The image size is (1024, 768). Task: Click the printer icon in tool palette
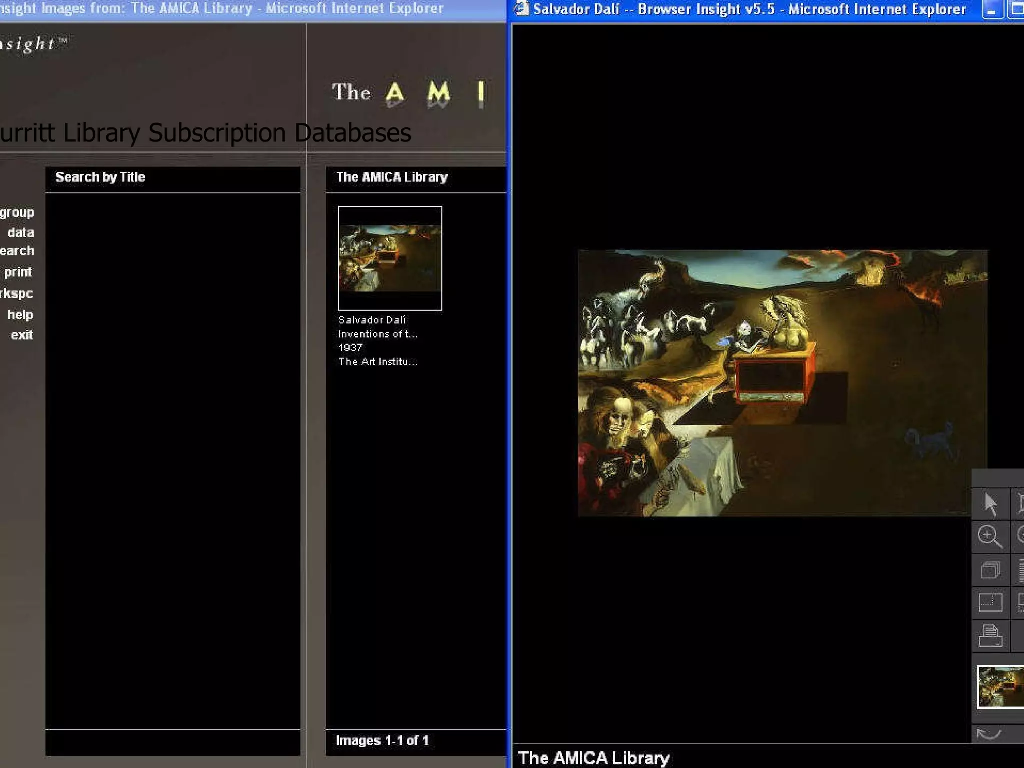pyautogui.click(x=990, y=636)
